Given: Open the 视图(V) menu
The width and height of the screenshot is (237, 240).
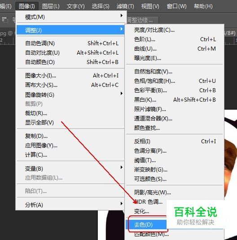Looking at the screenshot, I should tap(150, 6).
